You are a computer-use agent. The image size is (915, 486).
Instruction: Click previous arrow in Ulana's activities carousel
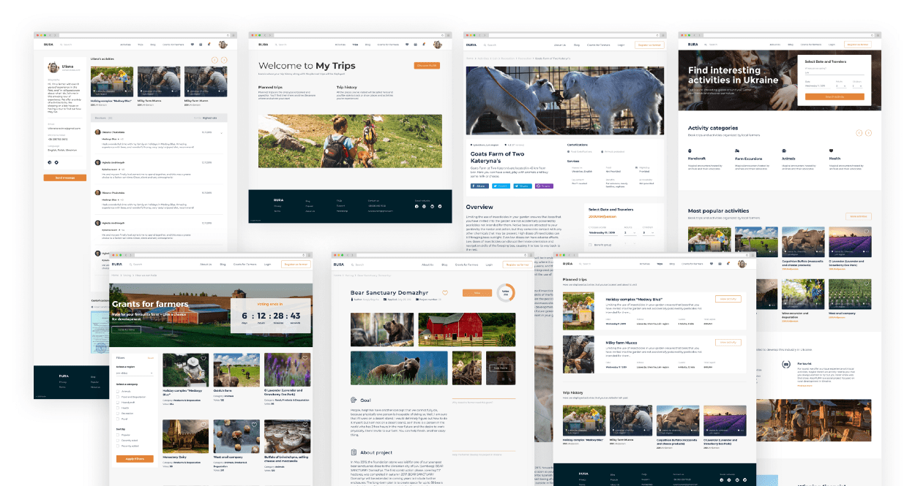(214, 58)
